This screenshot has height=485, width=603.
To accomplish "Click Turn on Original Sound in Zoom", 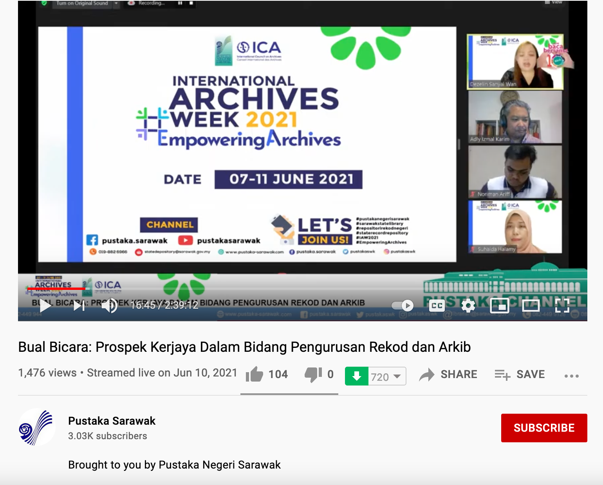I will [82, 3].
